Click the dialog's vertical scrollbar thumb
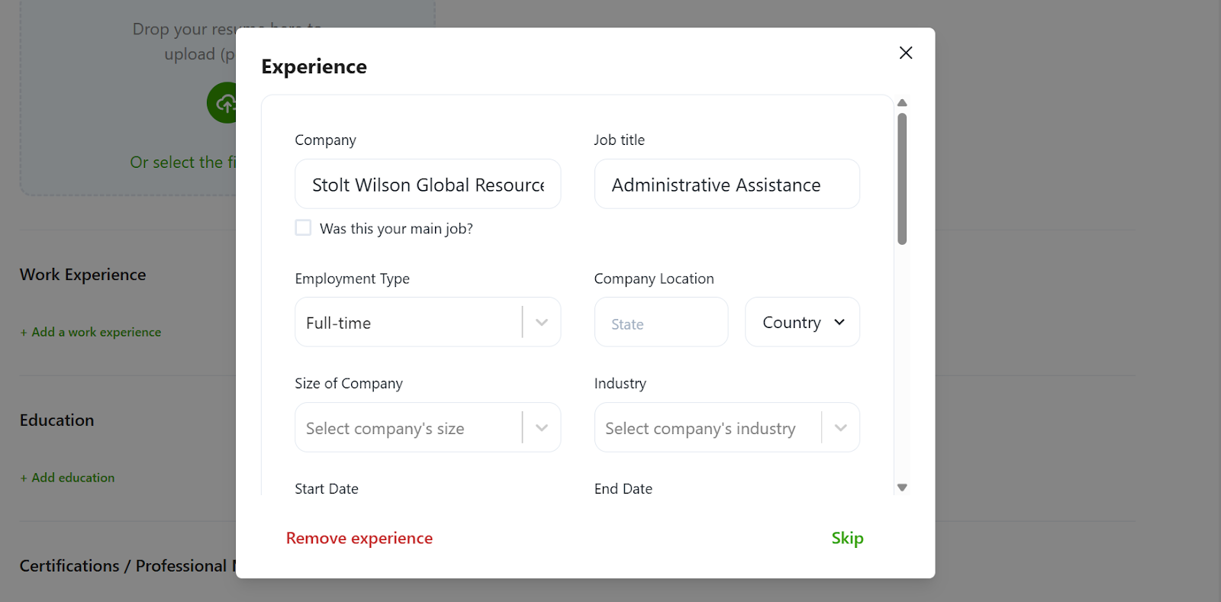Viewport: 1221px width, 602px height. click(902, 179)
